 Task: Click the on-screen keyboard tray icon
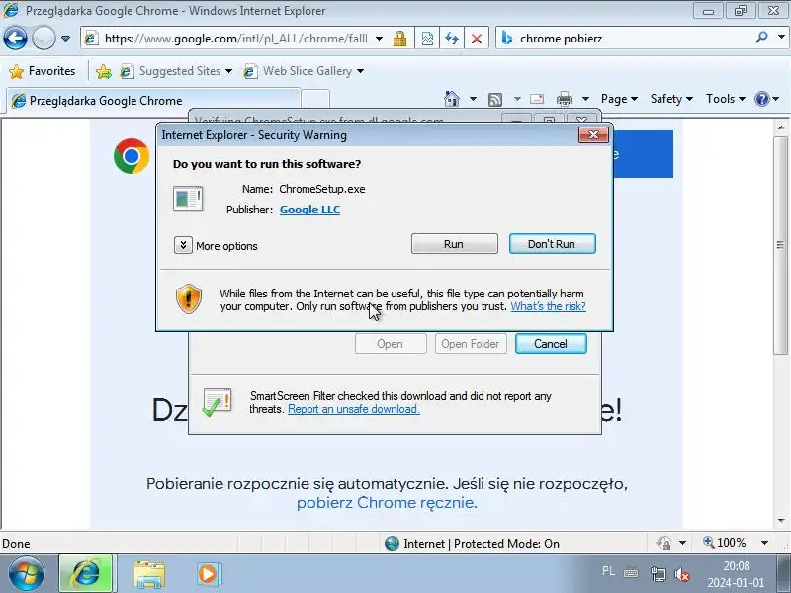(631, 573)
